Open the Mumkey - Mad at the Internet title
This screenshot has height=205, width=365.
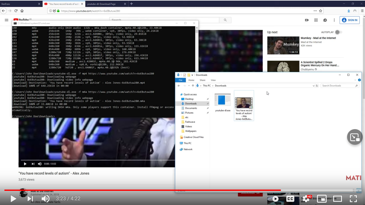point(318,38)
